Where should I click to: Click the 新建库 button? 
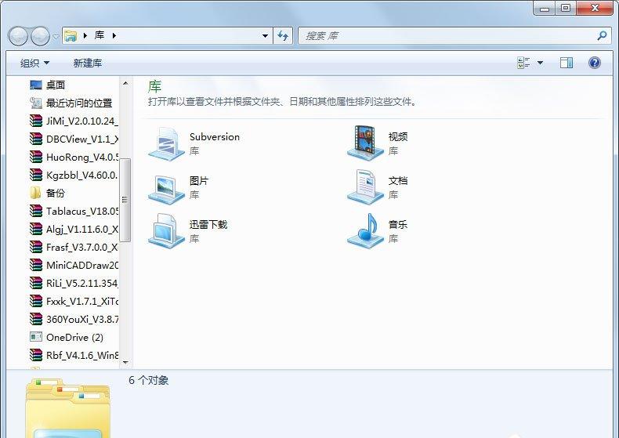point(88,63)
